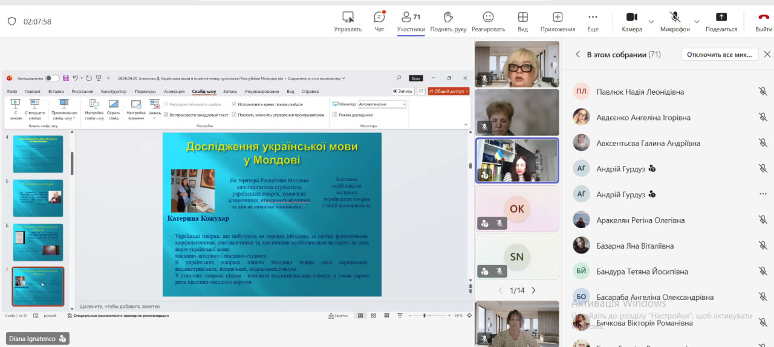Viewport: 774px width, 347px height.
Task: Start slideshow from status bar icon
Action: (x=400, y=315)
